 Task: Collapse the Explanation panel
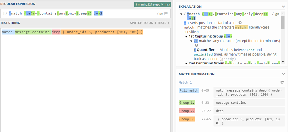pos(283,6)
